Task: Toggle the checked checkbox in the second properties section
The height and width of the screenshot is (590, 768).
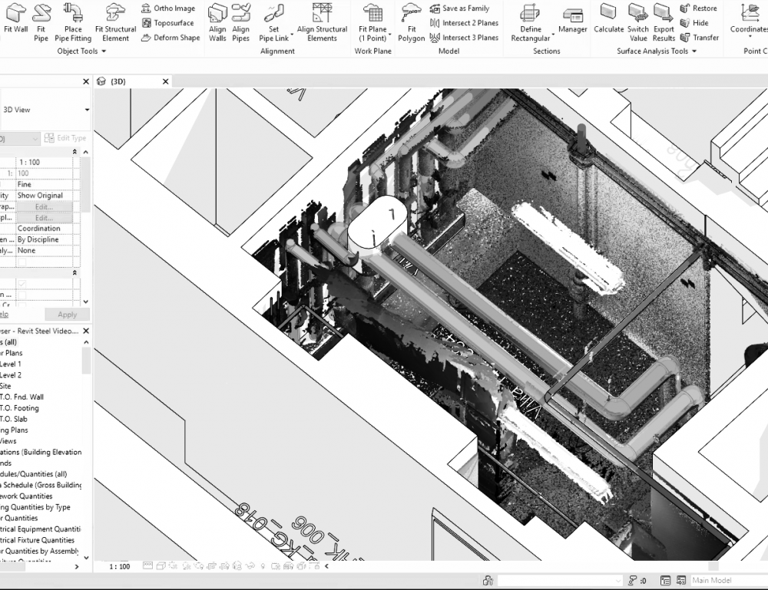Action: pyautogui.click(x=22, y=284)
